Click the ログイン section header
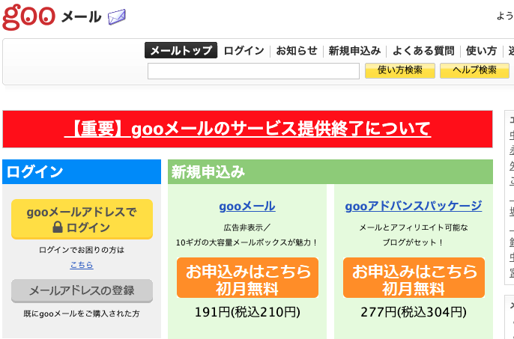This screenshot has height=339, width=514. (82, 171)
